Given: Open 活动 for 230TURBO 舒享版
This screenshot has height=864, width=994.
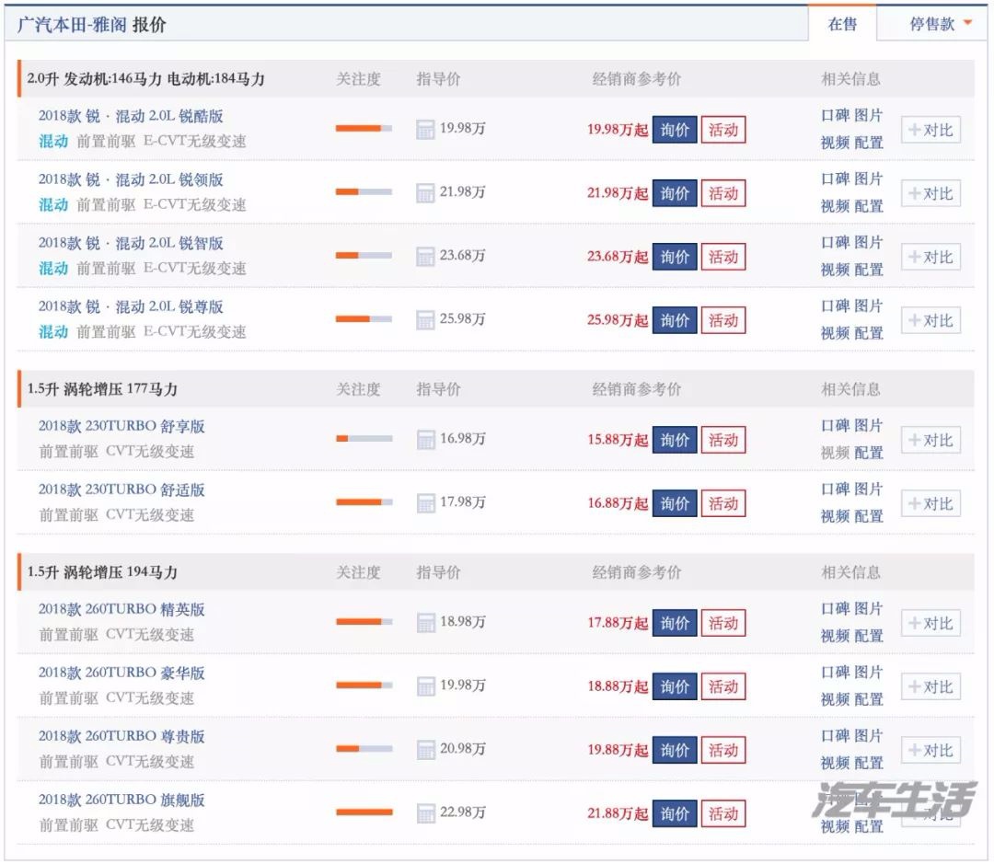Looking at the screenshot, I should [x=723, y=440].
